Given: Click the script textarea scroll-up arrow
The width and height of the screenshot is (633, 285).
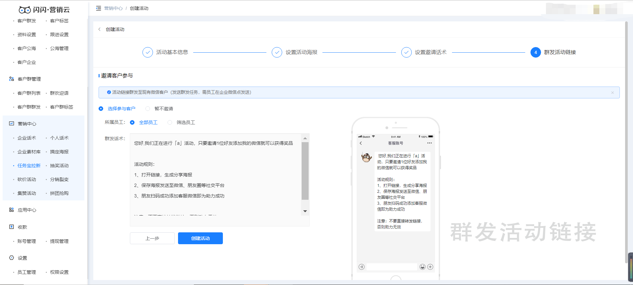Looking at the screenshot, I should tap(305, 138).
